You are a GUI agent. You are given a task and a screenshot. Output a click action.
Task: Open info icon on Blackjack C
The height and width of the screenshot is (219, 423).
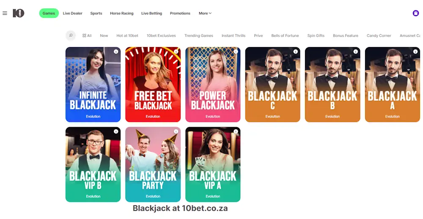(296, 52)
